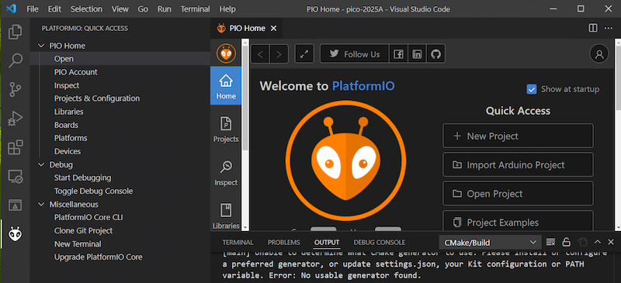Screen dimensions: 621x283
Task: Open the Extensions view icon
Action: click(x=15, y=147)
